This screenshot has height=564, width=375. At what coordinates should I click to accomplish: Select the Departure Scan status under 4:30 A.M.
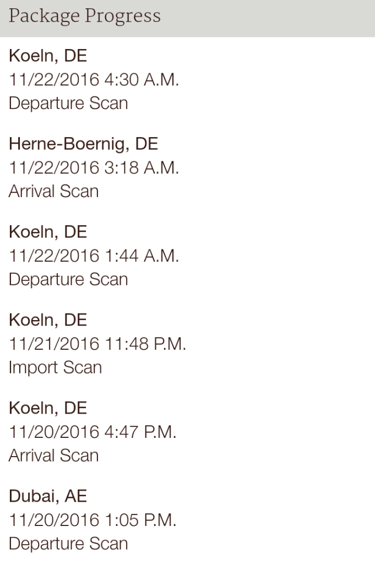[68, 103]
